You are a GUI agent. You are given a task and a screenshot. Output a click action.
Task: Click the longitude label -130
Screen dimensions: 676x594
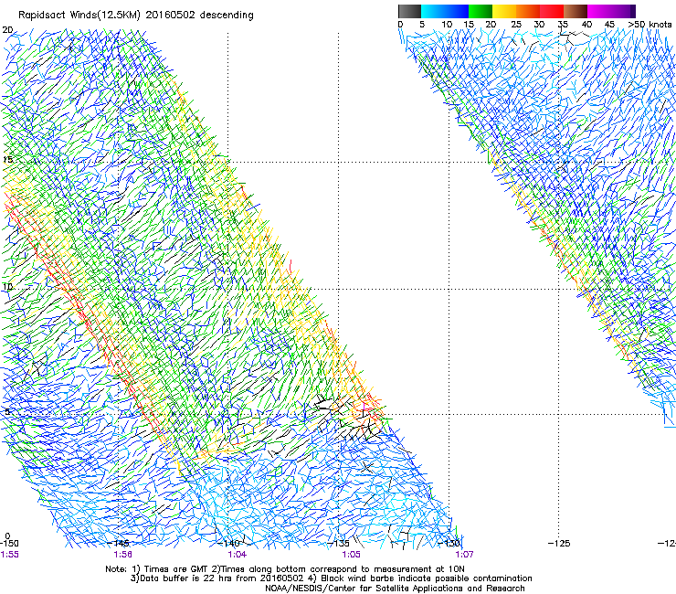[x=449, y=544]
